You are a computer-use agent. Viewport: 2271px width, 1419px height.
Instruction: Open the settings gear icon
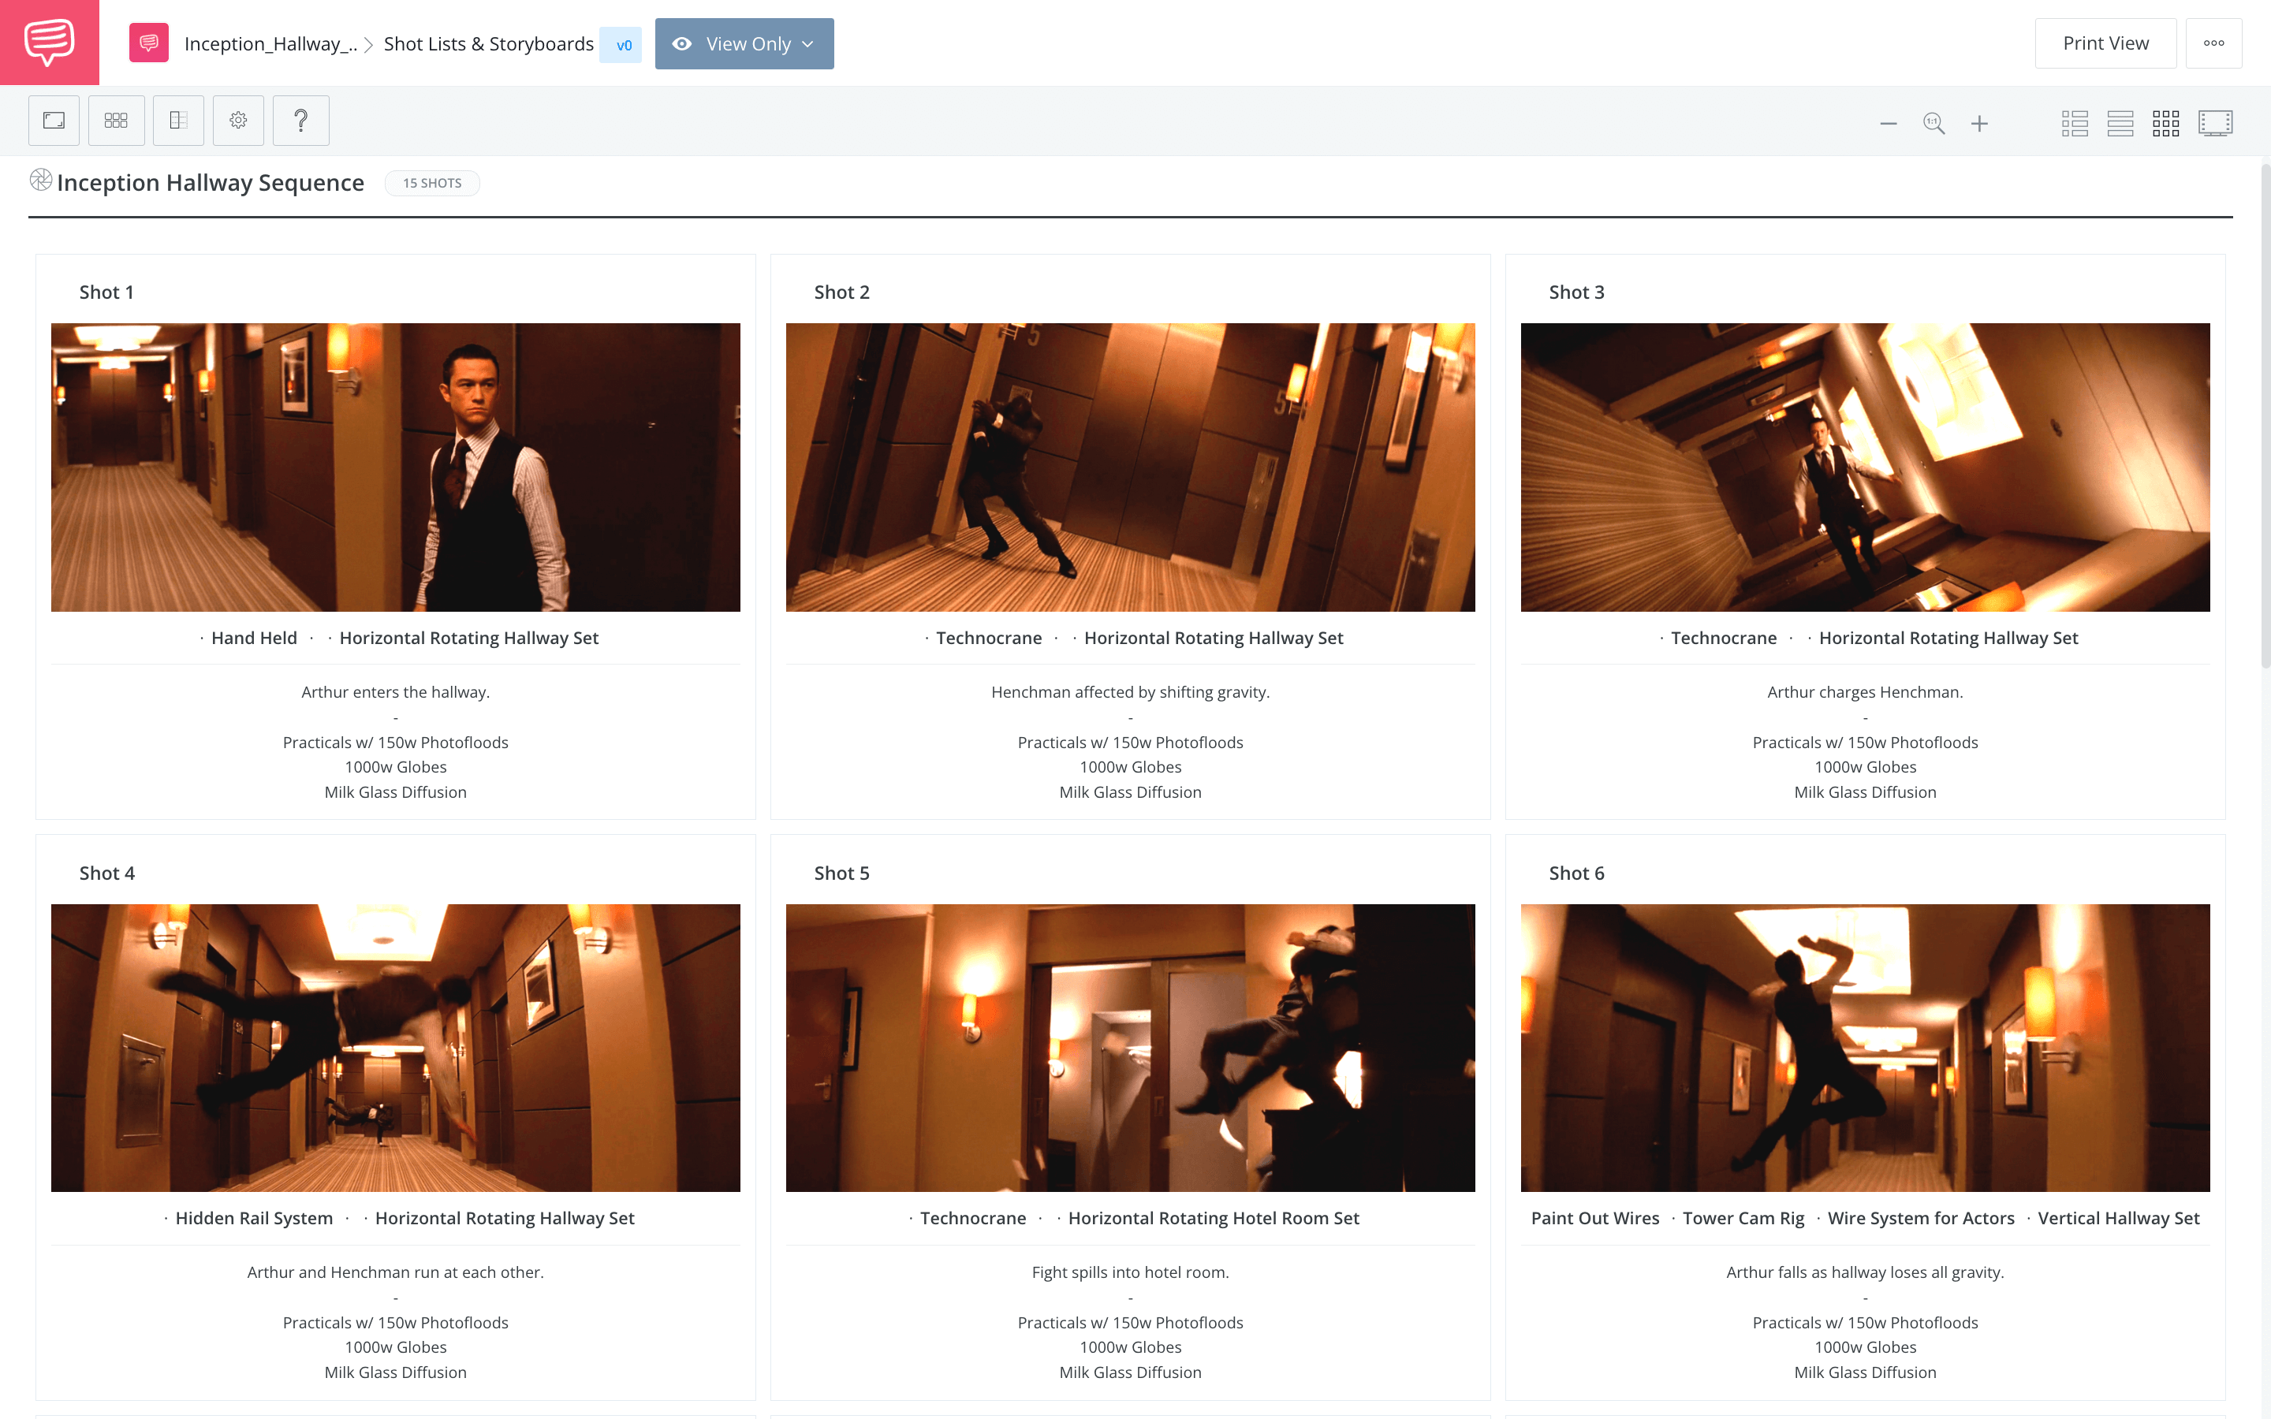237,119
